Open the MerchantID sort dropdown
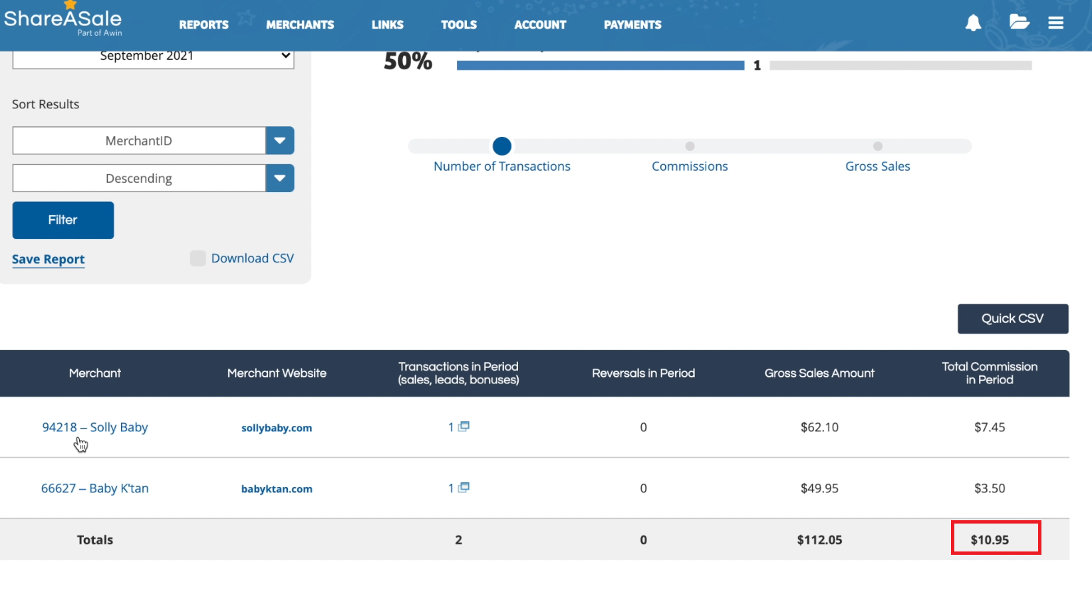 pyautogui.click(x=153, y=141)
